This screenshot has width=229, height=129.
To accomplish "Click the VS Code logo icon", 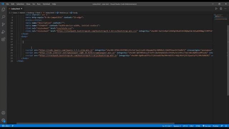I will click(3, 4).
